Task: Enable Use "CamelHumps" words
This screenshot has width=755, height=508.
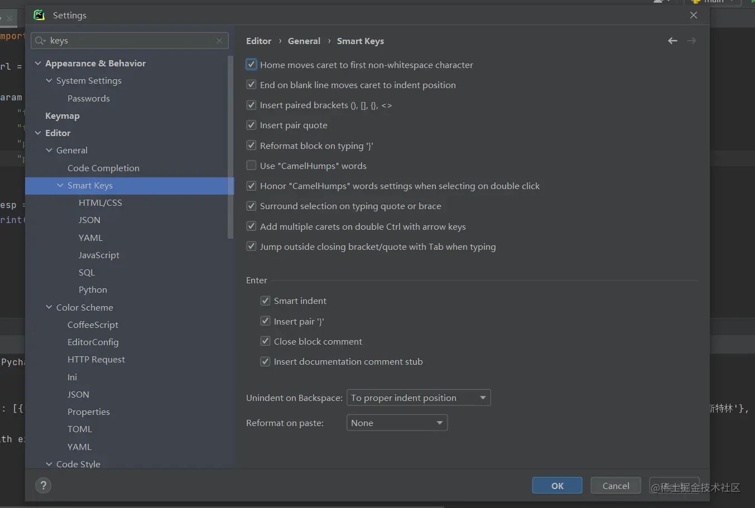Action: click(x=252, y=166)
